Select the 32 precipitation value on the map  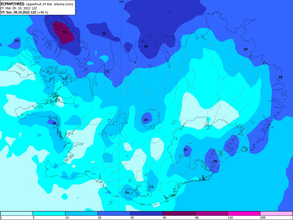pyautogui.click(x=104, y=33)
